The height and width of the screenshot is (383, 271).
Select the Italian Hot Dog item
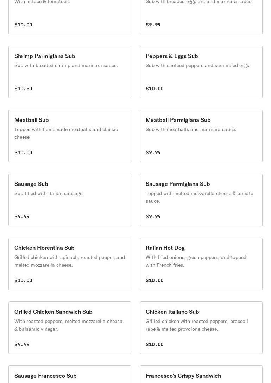tap(201, 264)
